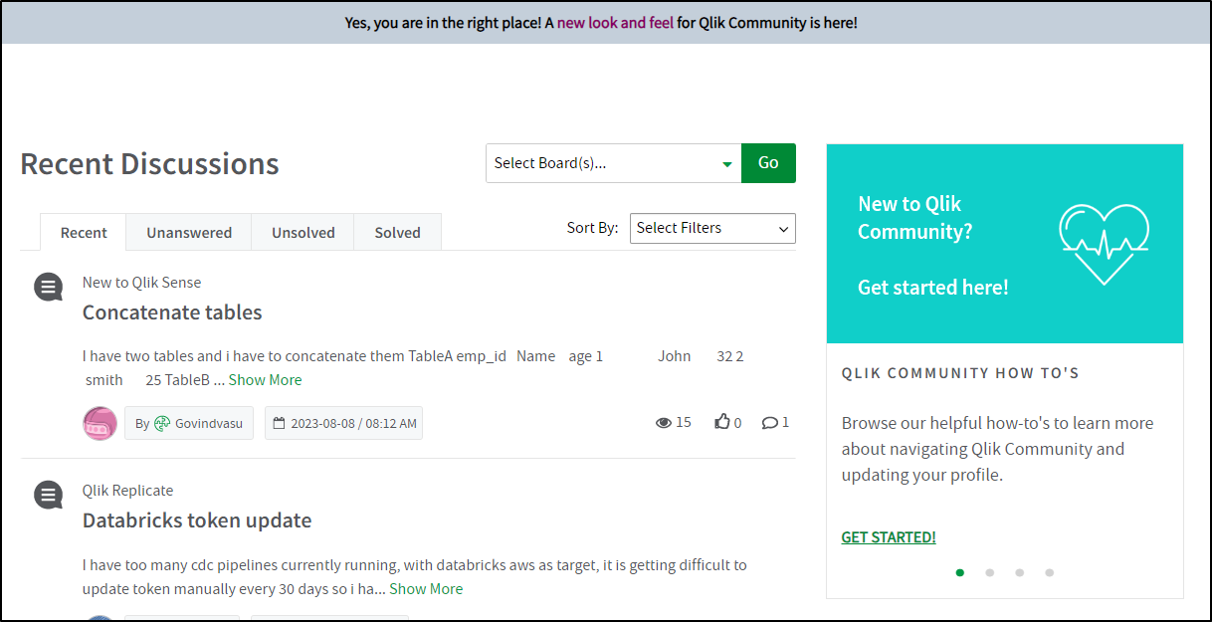Open the Select Board(s) dropdown
This screenshot has height=622, width=1212.
click(x=613, y=163)
